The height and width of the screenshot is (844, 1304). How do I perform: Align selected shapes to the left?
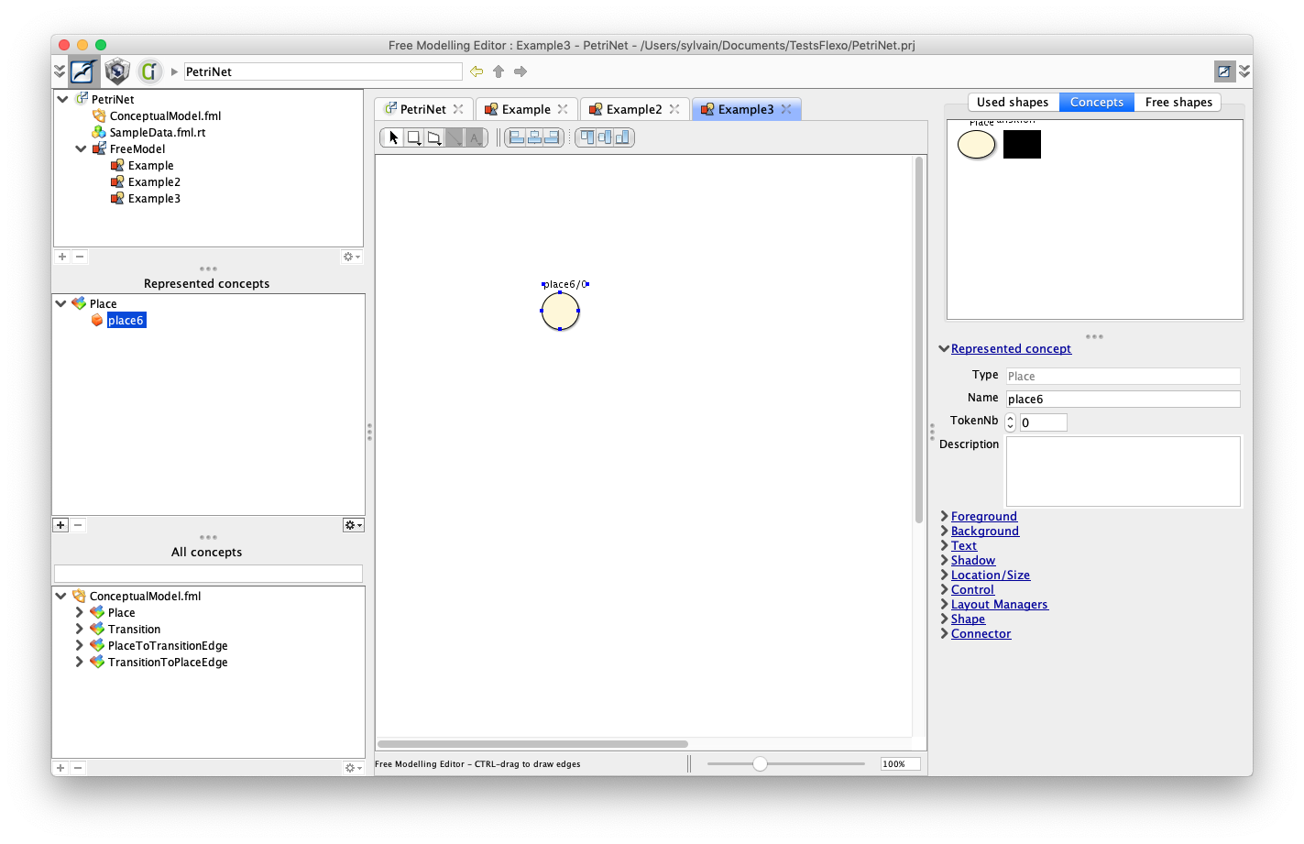click(x=517, y=137)
